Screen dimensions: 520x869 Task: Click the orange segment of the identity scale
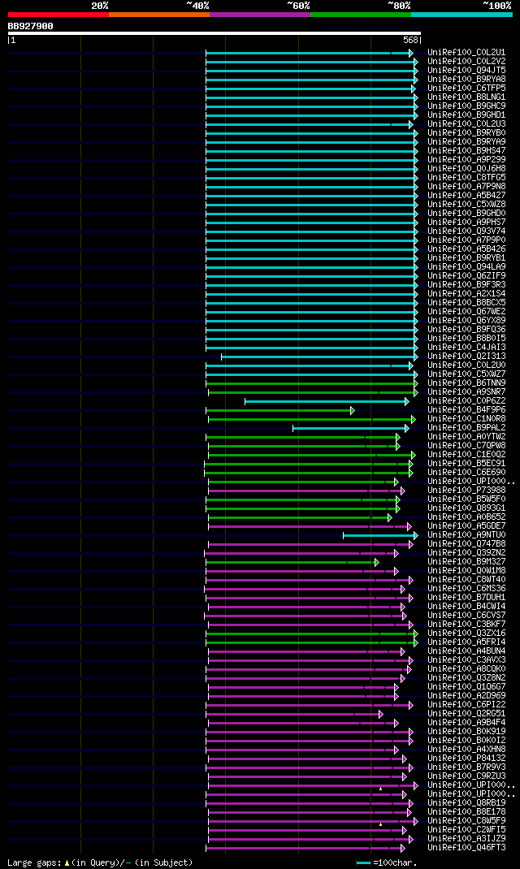click(x=159, y=15)
